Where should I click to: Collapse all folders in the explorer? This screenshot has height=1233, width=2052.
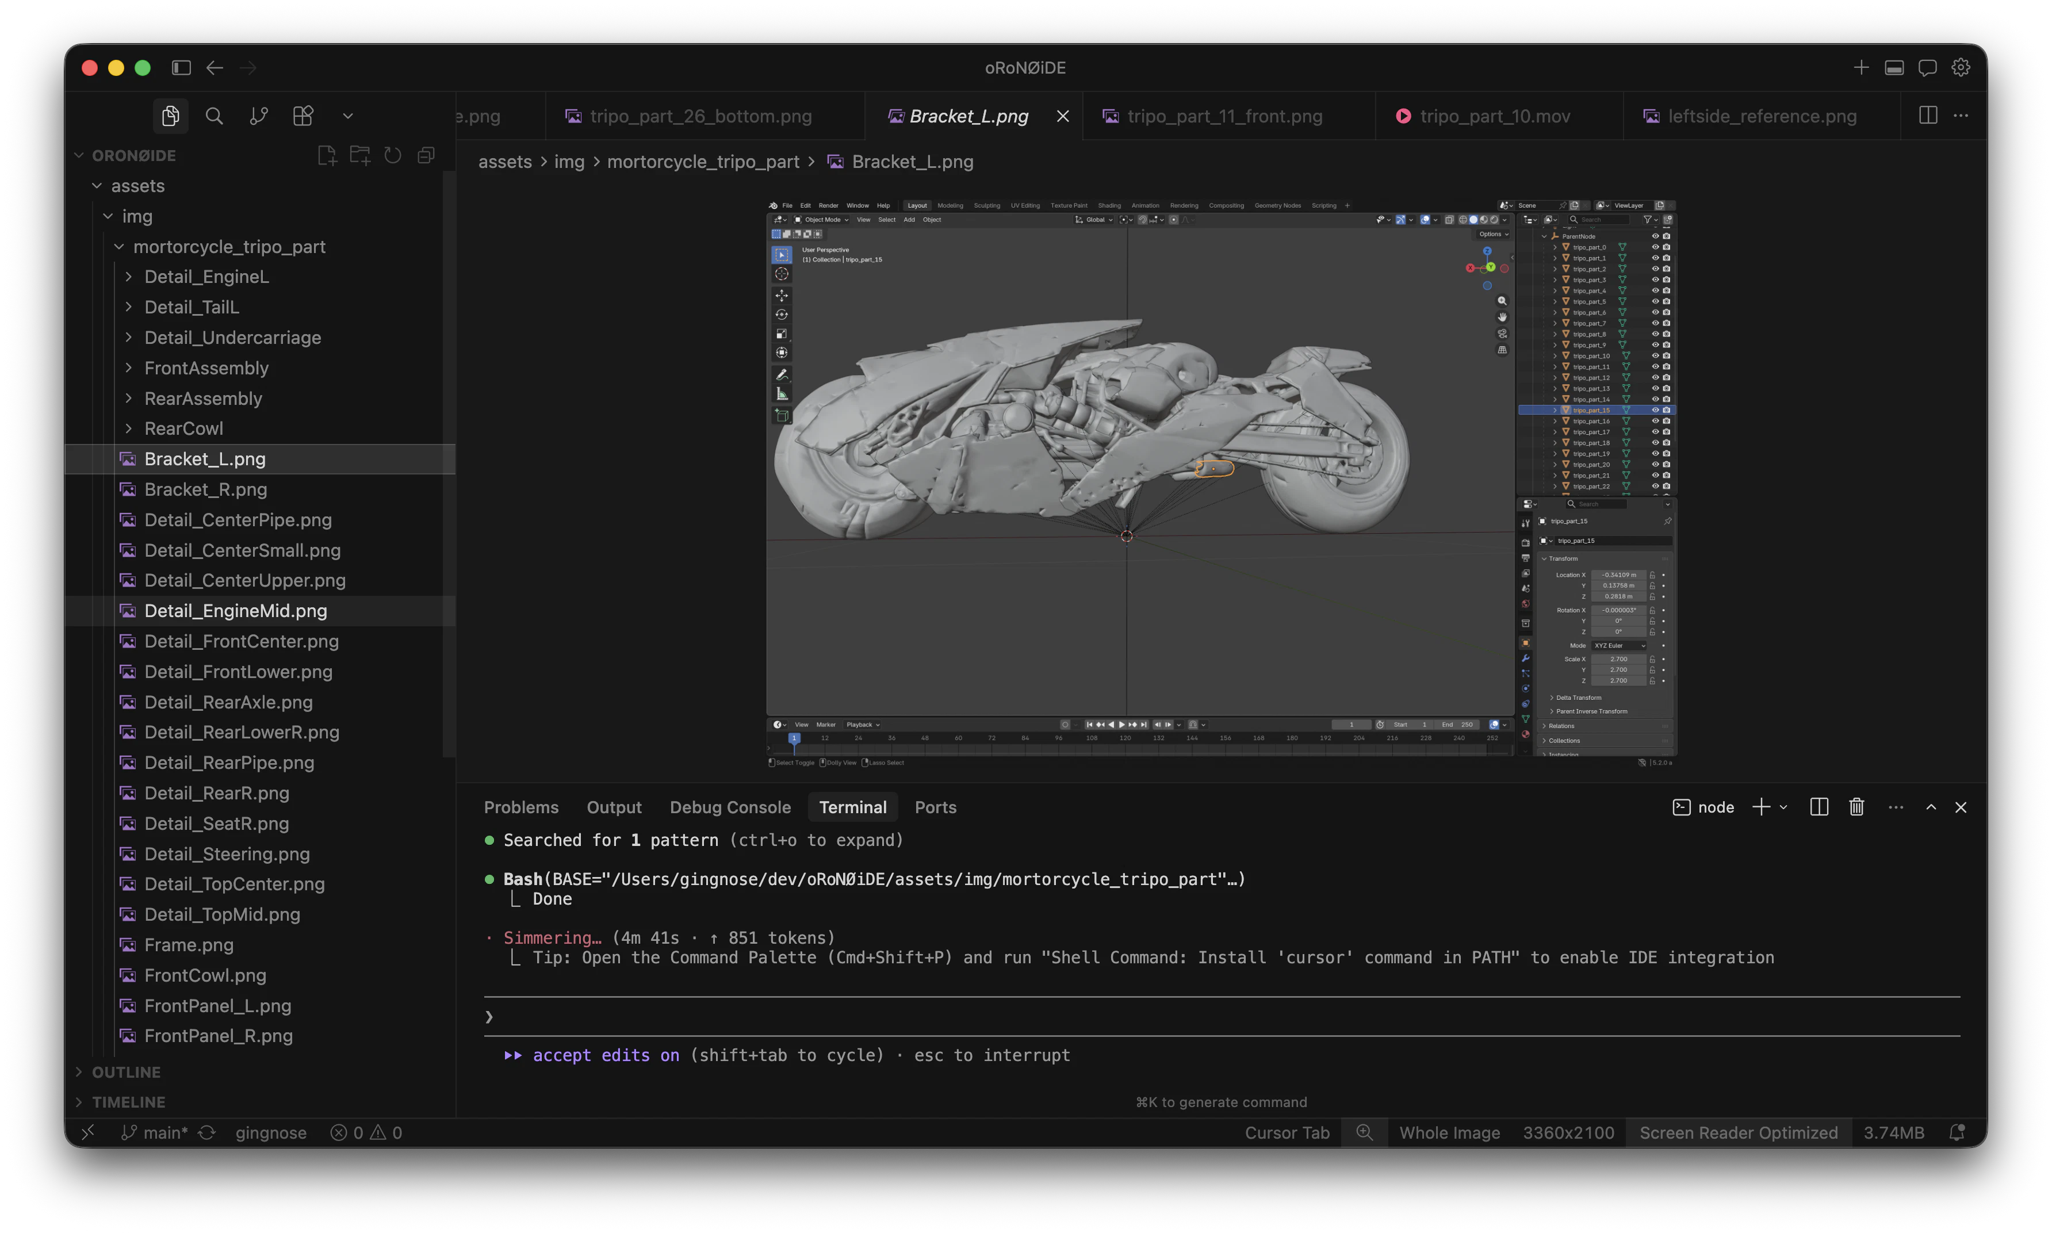click(426, 155)
